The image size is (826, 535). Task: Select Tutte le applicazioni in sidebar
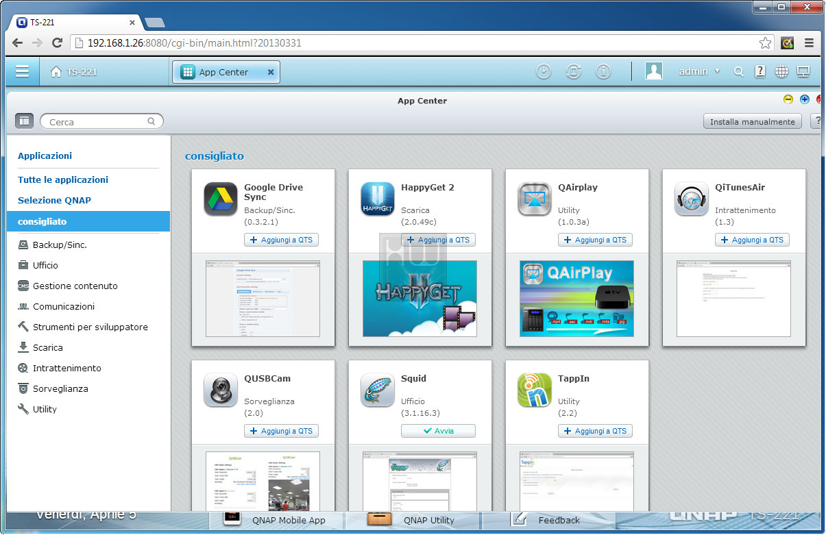pos(63,179)
